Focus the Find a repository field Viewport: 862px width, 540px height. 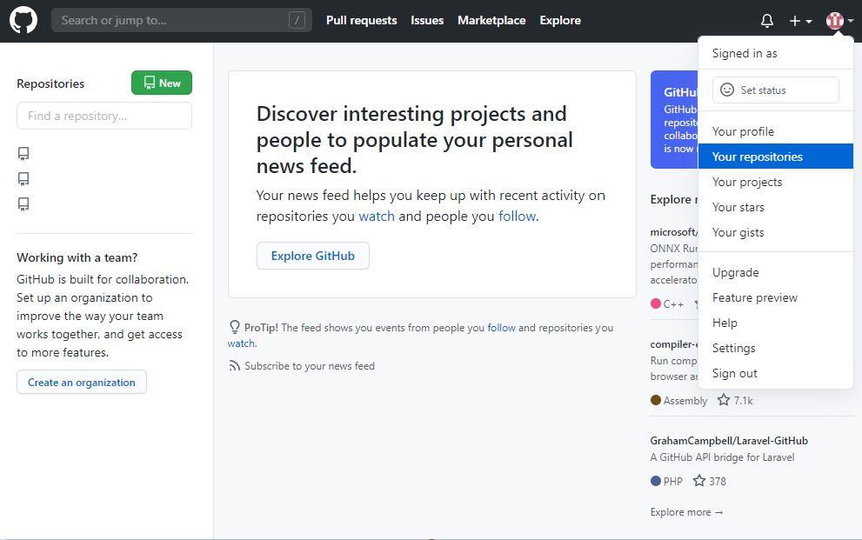click(x=104, y=116)
